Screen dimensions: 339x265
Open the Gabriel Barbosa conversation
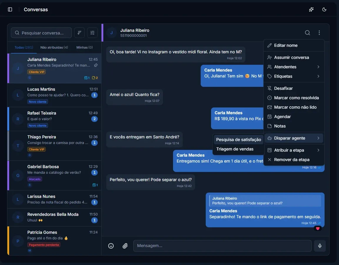(54, 175)
